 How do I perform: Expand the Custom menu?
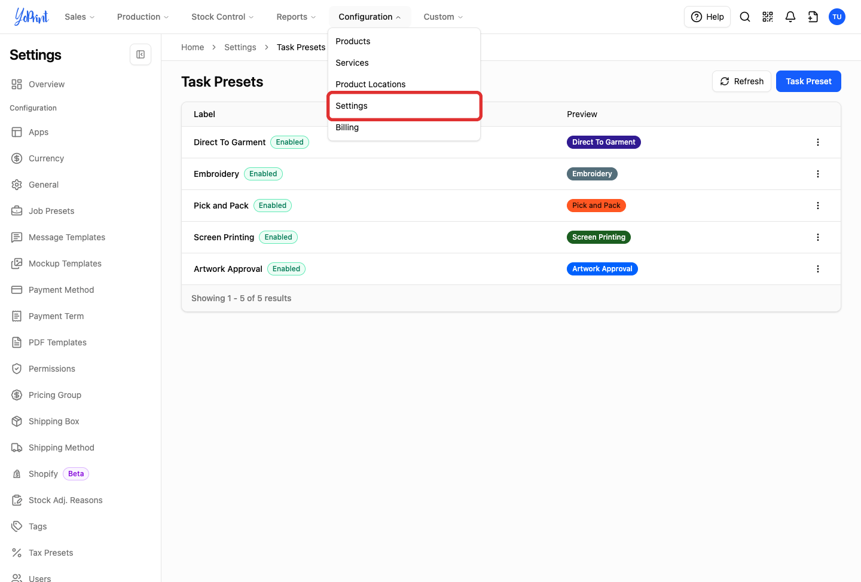coord(443,17)
